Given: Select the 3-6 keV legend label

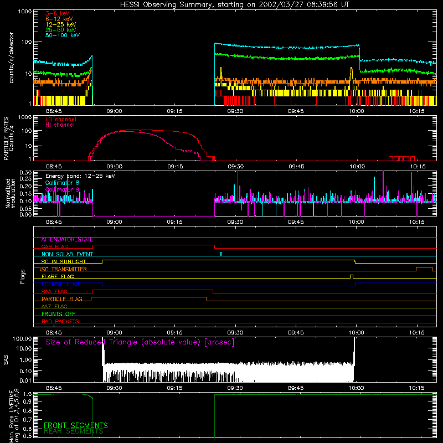Looking at the screenshot, I should pyautogui.click(x=58, y=13).
